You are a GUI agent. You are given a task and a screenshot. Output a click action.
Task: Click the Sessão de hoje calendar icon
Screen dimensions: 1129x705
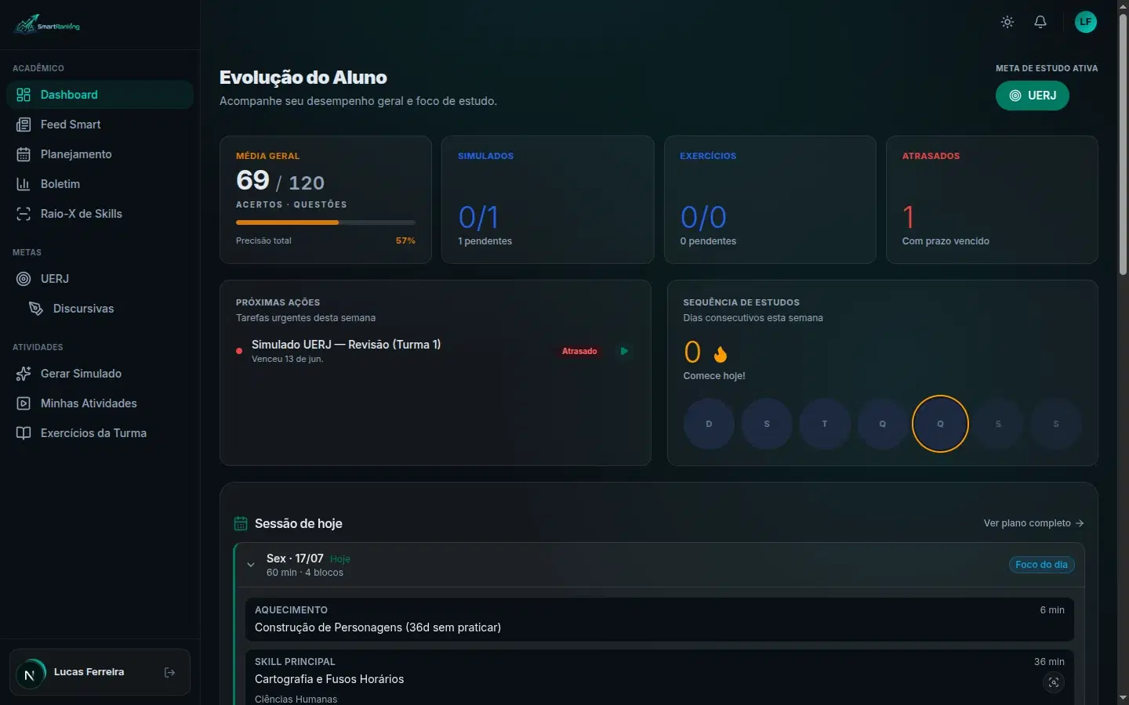[241, 523]
